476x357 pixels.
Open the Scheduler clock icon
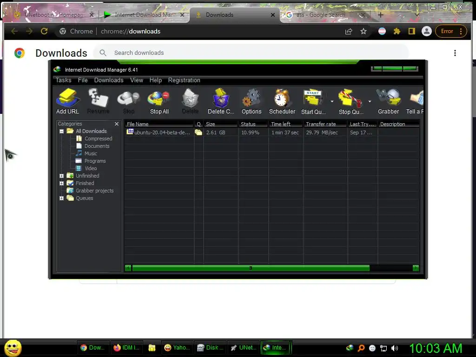(282, 101)
